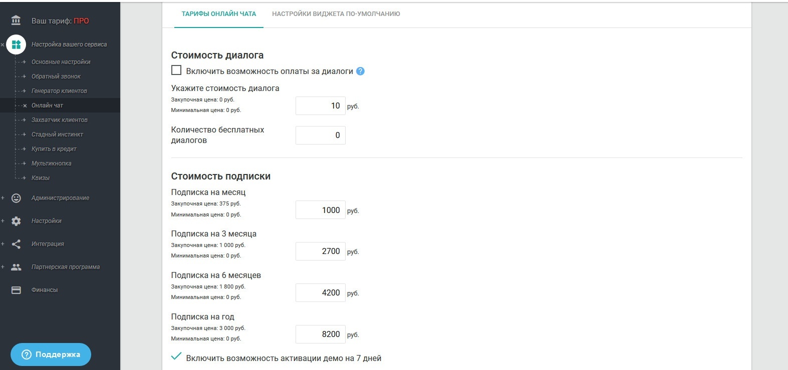Open Обратный звонок in the sidebar
The height and width of the screenshot is (370, 788).
pyautogui.click(x=56, y=76)
